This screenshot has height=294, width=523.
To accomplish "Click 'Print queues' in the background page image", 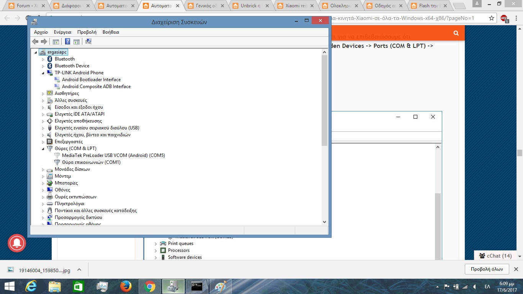I will pyautogui.click(x=181, y=243).
